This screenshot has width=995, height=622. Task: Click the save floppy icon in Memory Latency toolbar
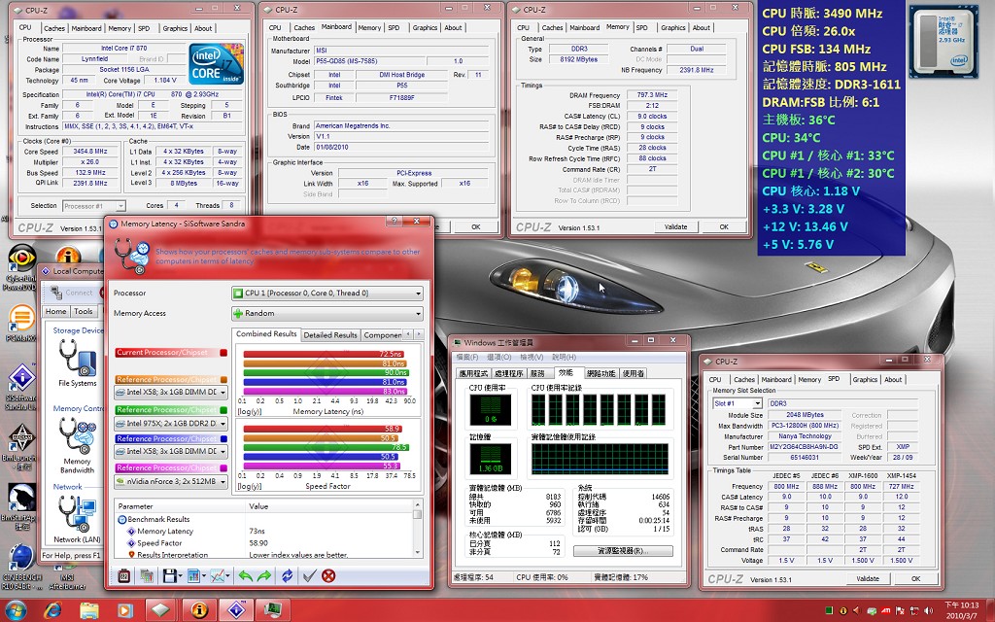click(169, 575)
